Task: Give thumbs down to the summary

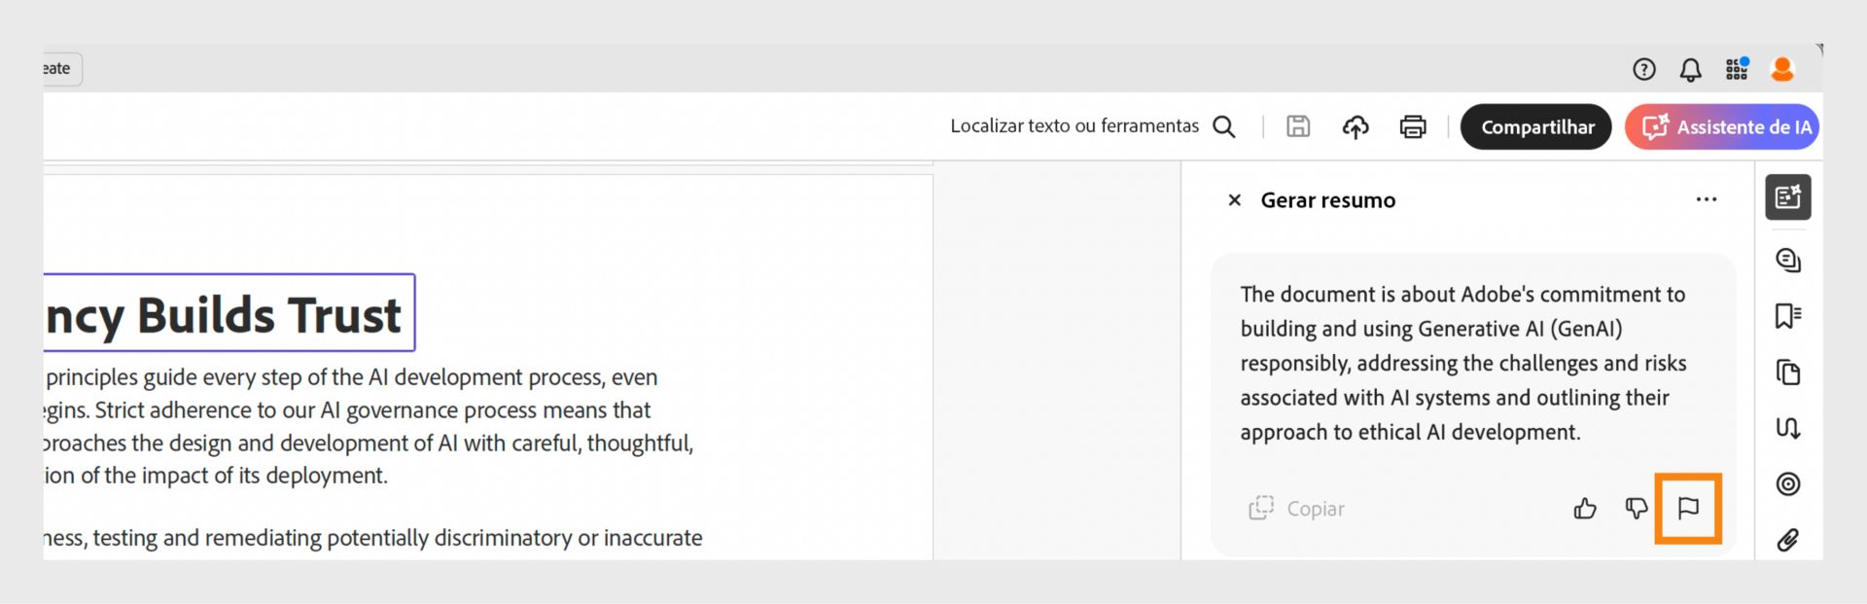Action: click(1637, 508)
